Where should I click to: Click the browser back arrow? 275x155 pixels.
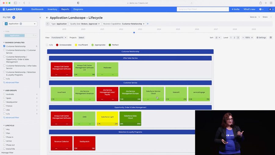pos(24,3)
